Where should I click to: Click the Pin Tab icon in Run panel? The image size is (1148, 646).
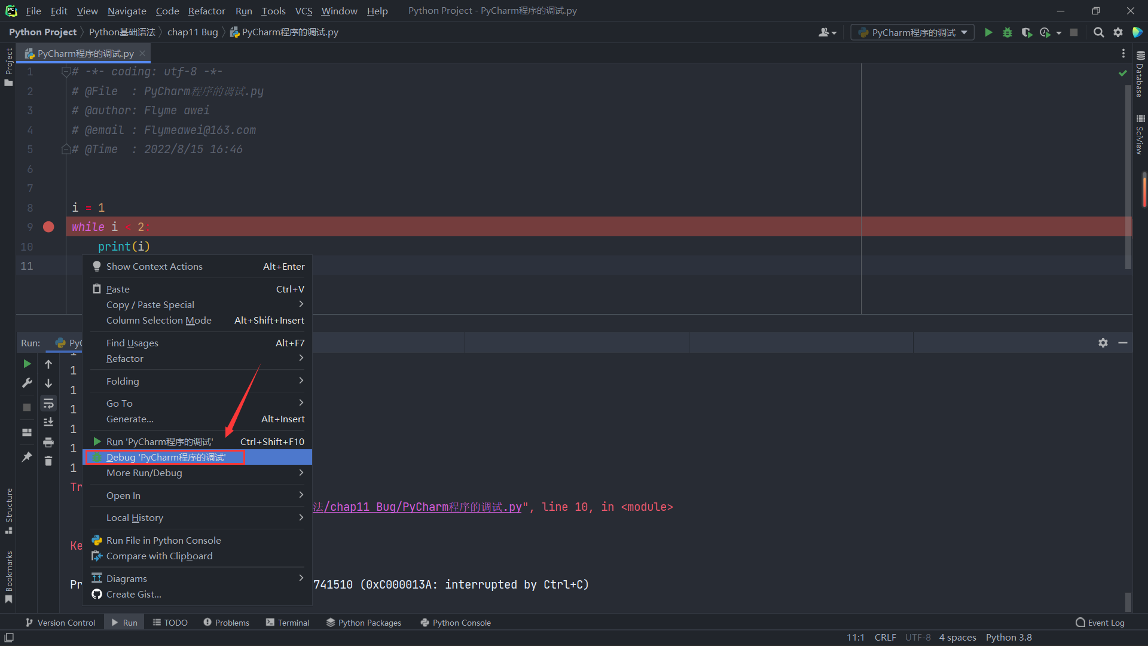[x=27, y=457]
